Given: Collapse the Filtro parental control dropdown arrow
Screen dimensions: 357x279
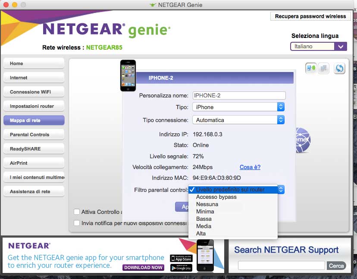Looking at the screenshot, I should tap(281, 189).
